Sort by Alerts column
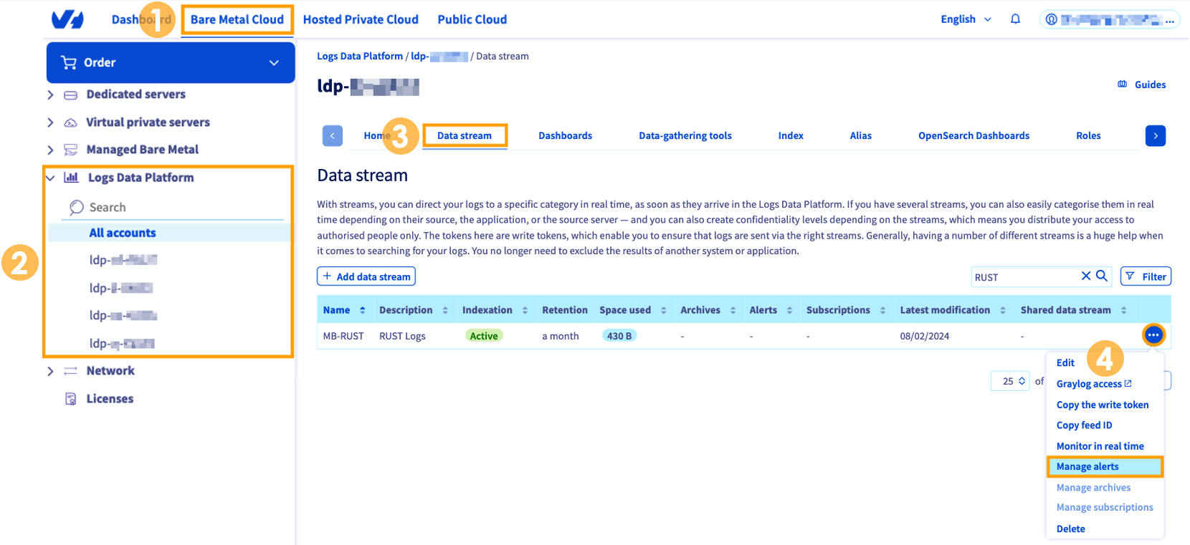The image size is (1190, 545). coord(789,310)
